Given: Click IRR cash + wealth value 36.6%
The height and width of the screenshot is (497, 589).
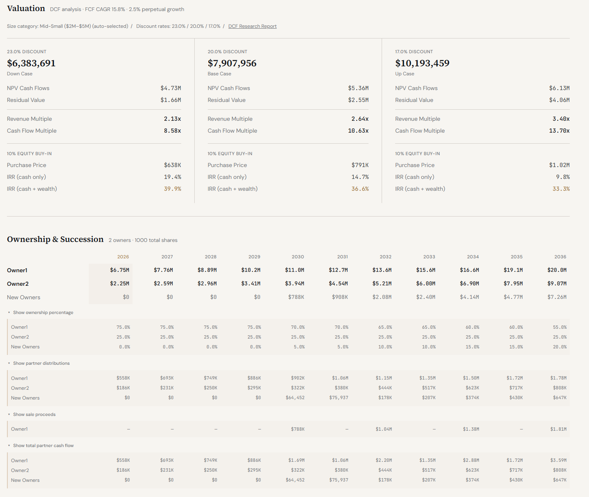Looking at the screenshot, I should click(x=360, y=189).
